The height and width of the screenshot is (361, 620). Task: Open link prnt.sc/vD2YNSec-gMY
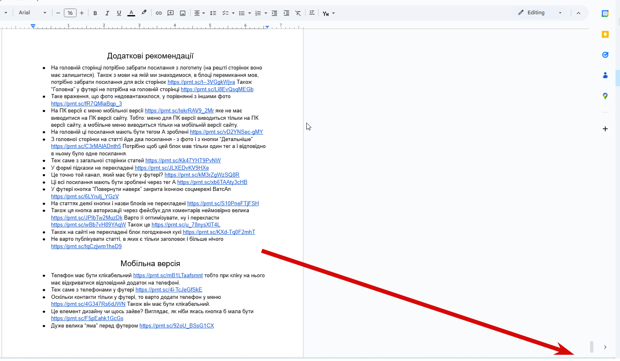[x=226, y=132]
